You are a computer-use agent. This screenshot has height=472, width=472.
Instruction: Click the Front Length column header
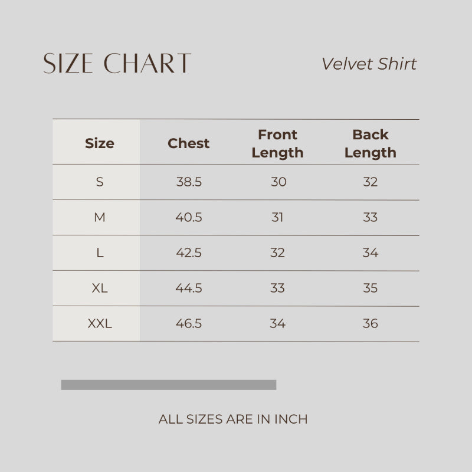277,143
